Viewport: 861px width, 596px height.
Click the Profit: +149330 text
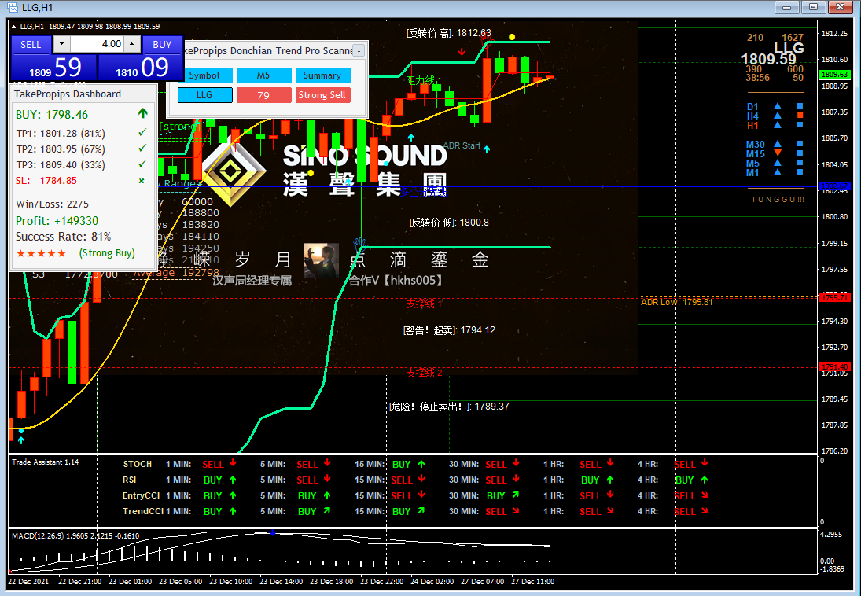[57, 220]
